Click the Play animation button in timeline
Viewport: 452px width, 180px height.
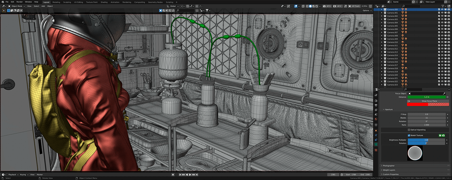point(191,175)
